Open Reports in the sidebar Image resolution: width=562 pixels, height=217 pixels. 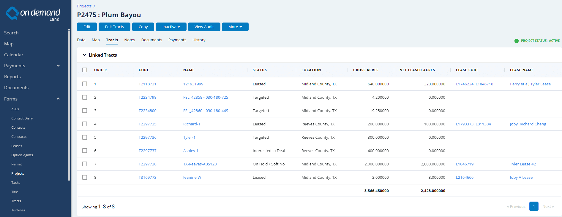(x=12, y=76)
